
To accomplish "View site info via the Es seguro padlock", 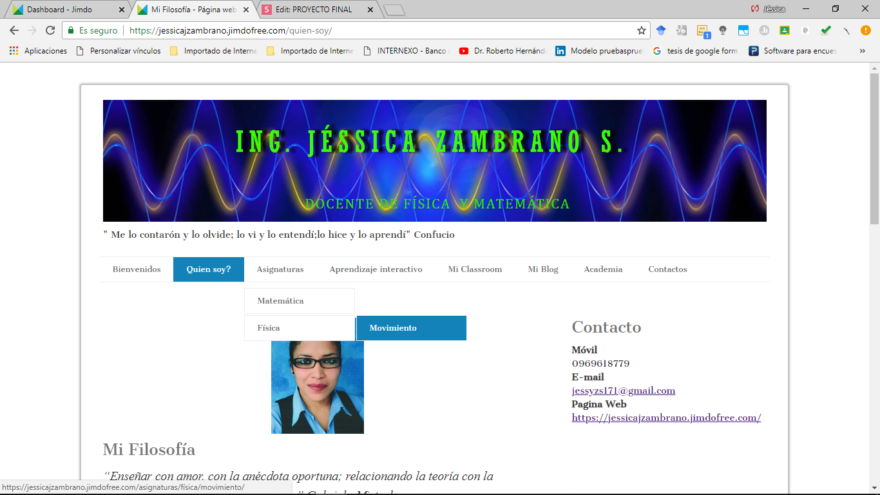I will pos(92,30).
